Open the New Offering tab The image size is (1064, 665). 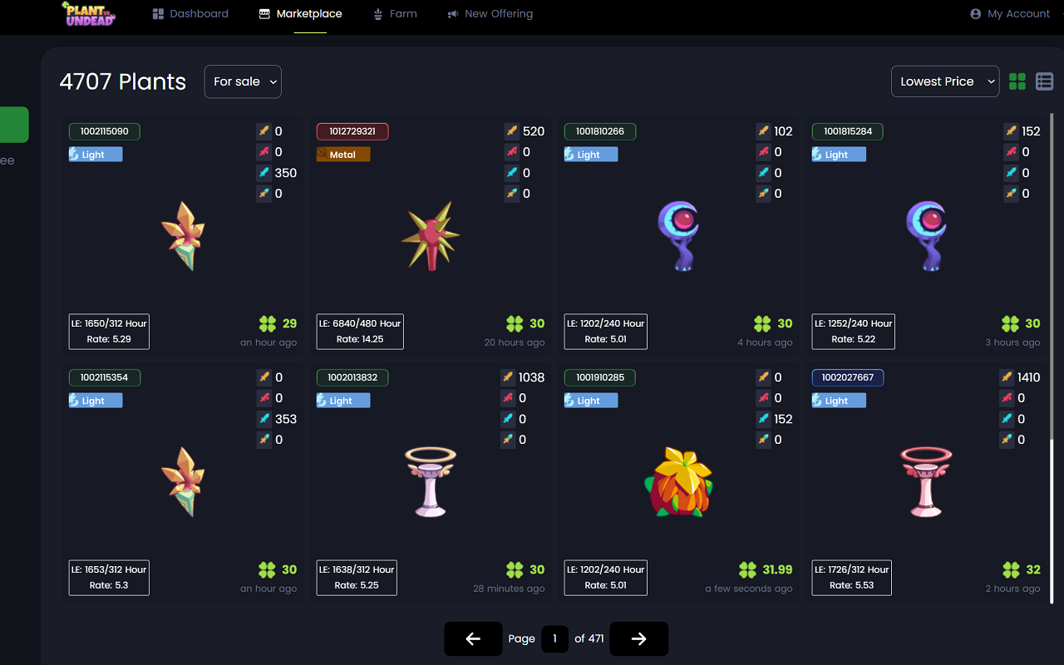(490, 14)
